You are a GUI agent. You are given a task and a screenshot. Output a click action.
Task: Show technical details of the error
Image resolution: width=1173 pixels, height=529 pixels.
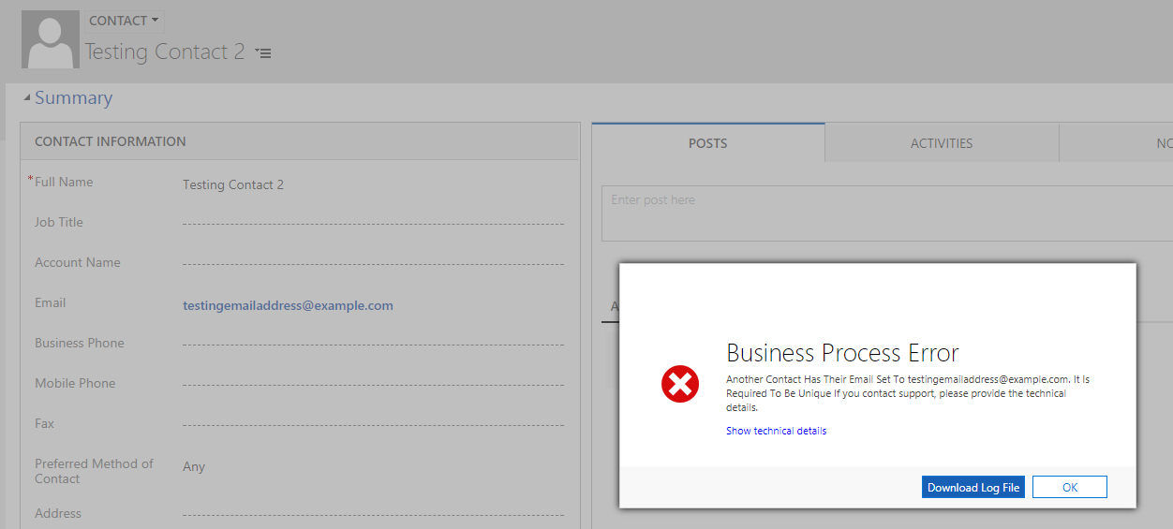776,431
